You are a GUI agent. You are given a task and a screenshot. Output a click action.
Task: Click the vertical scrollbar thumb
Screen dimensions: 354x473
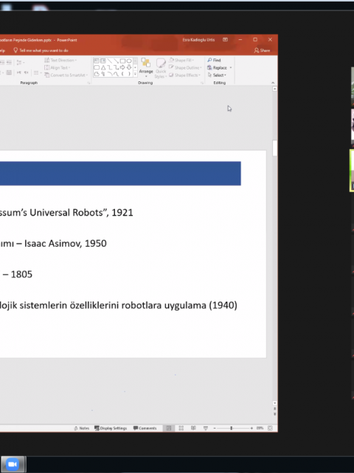[x=274, y=148]
